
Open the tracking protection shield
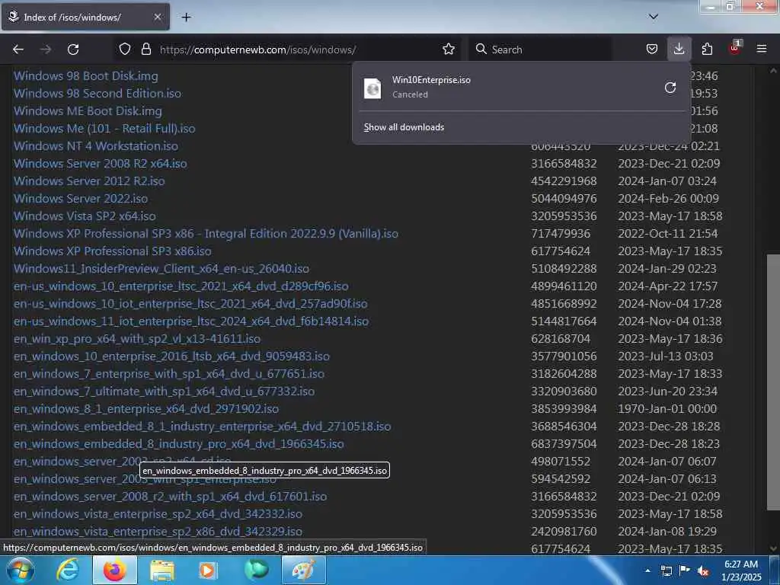coord(125,50)
